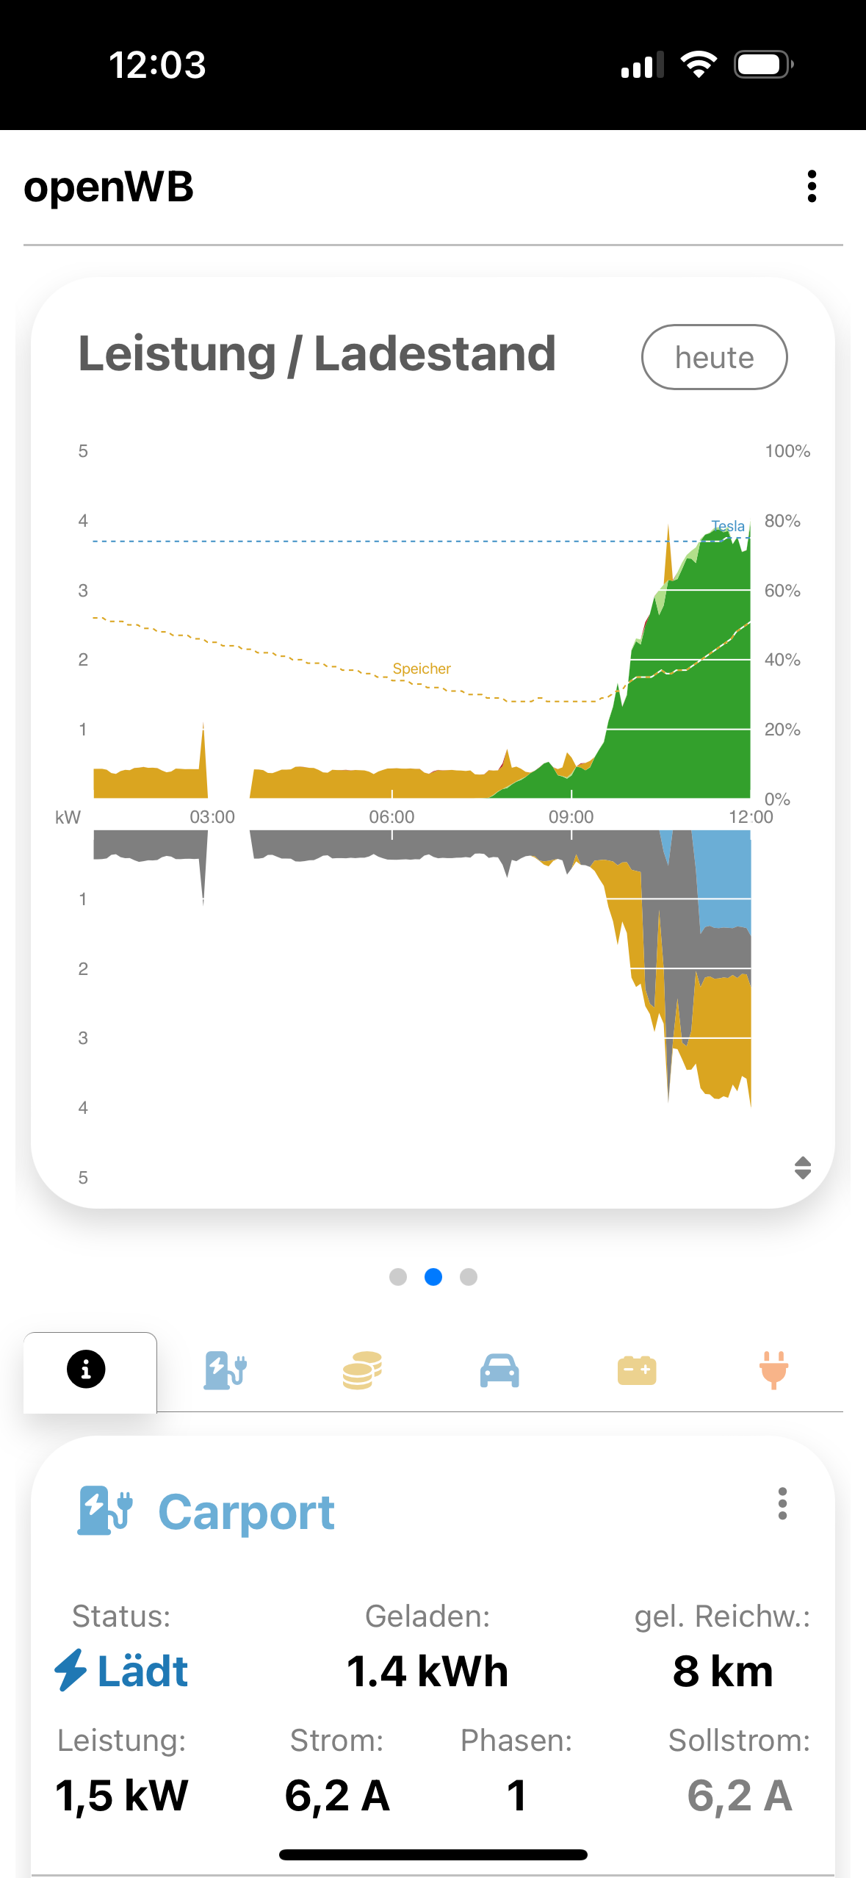Click the Carport charging station icon

pos(105,1511)
